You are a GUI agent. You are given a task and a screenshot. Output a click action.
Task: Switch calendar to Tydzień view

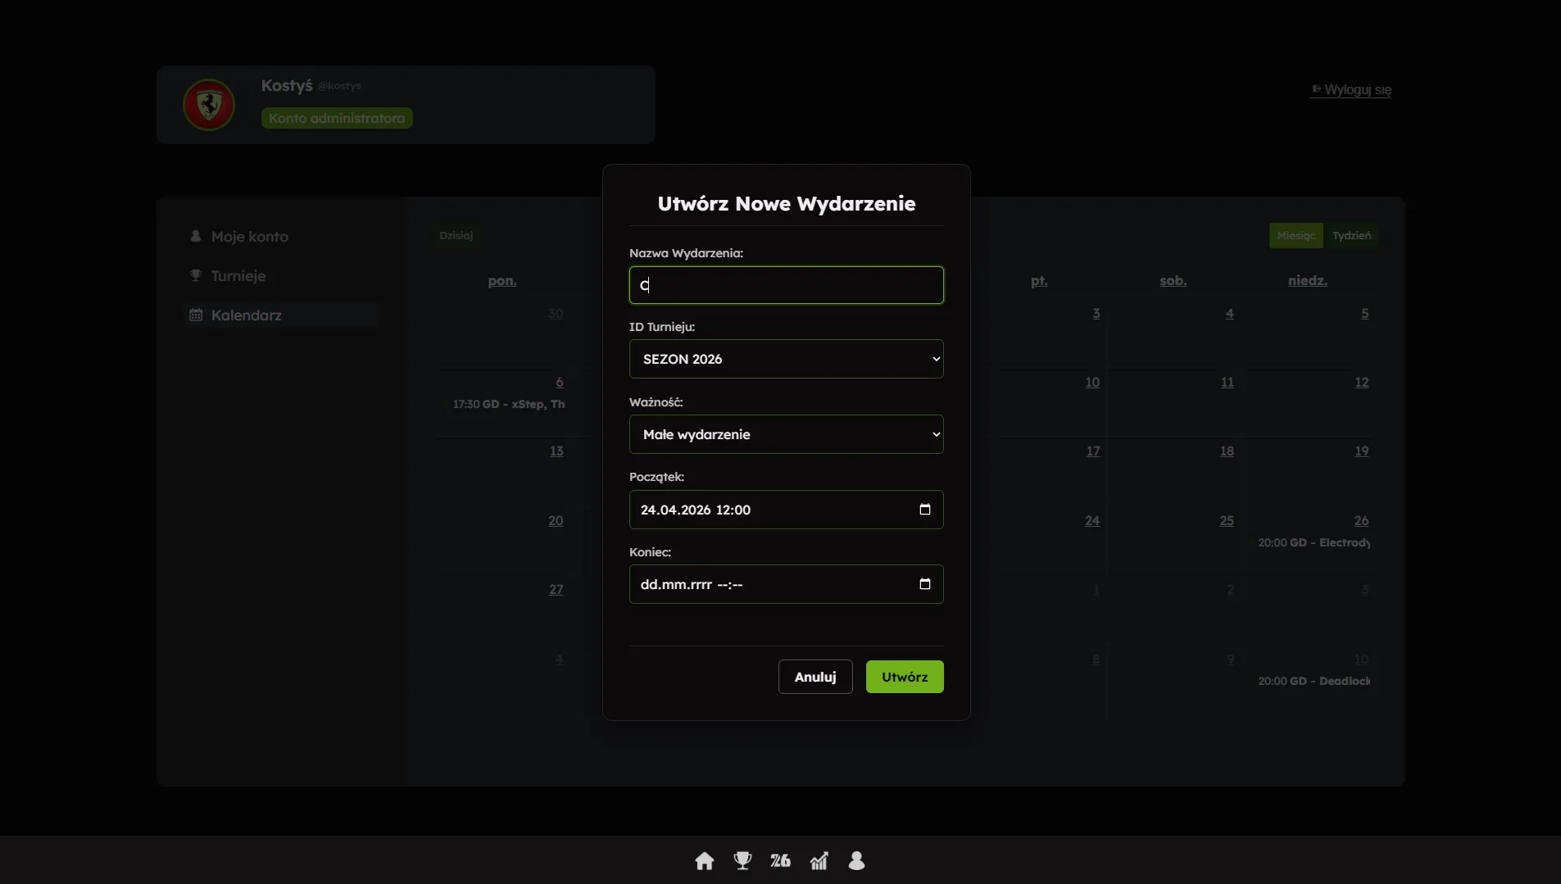pyautogui.click(x=1350, y=236)
